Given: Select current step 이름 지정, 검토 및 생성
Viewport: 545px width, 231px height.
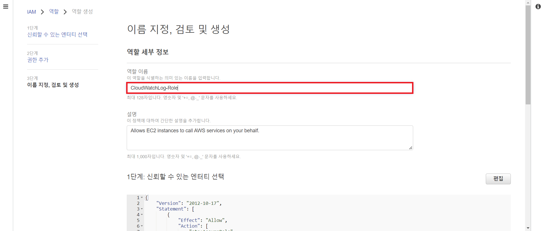Looking at the screenshot, I should [x=53, y=85].
